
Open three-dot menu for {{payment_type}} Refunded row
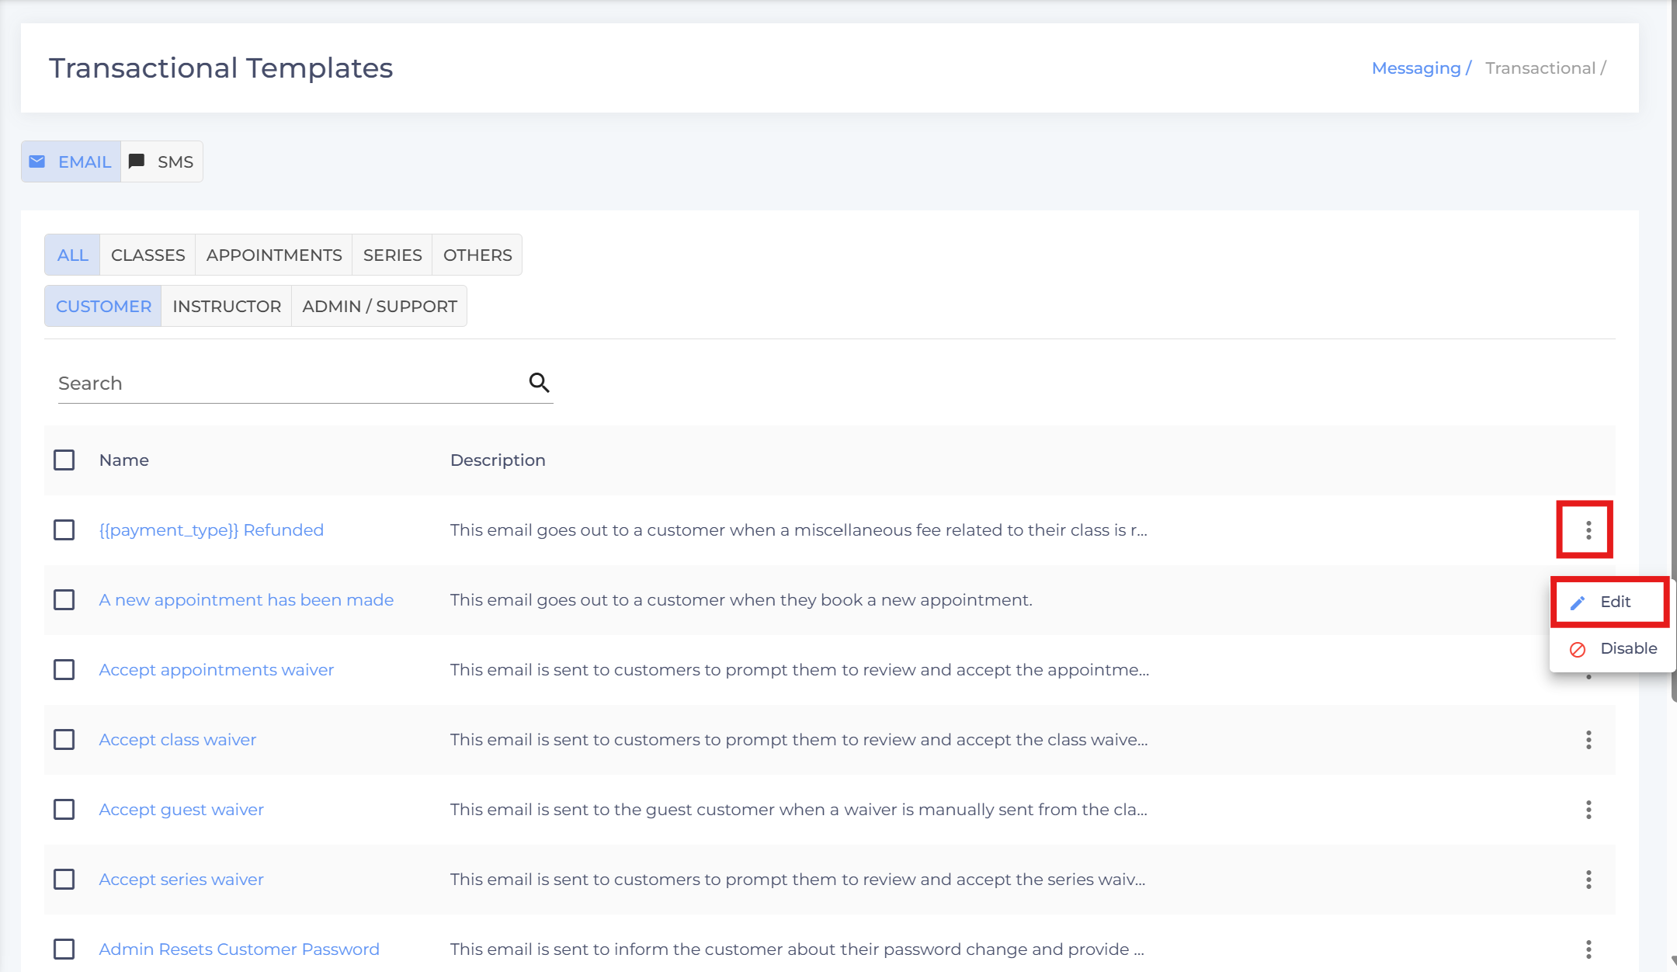(x=1588, y=530)
